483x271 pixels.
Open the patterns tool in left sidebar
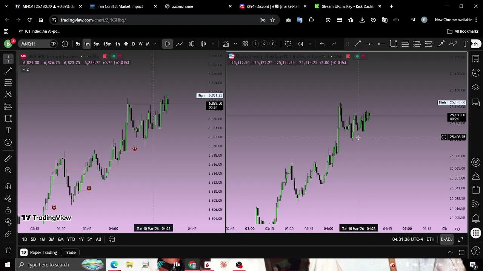coord(8,94)
